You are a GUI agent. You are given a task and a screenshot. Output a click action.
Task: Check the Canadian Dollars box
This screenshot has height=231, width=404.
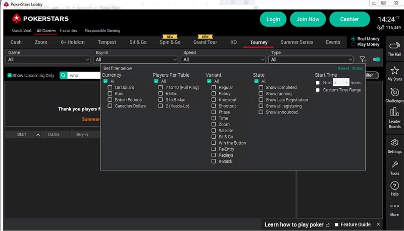pos(110,106)
